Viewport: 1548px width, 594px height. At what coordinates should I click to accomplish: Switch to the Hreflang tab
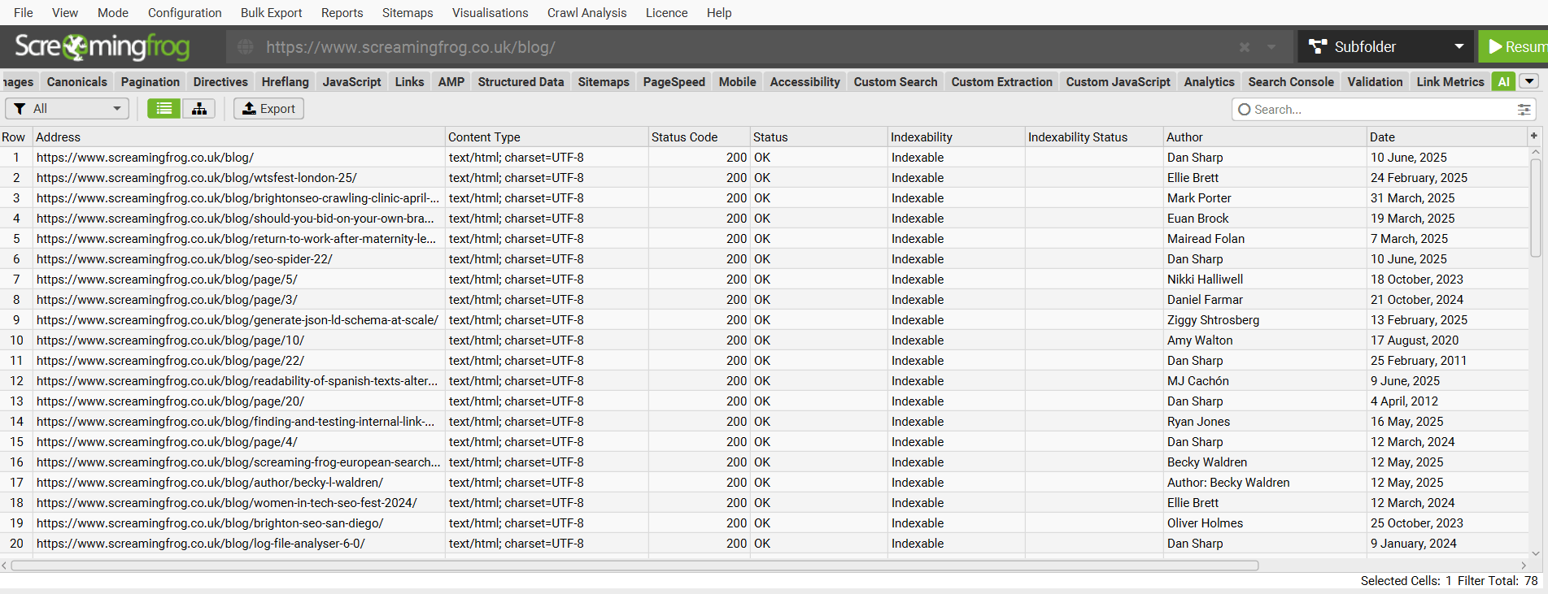(286, 81)
